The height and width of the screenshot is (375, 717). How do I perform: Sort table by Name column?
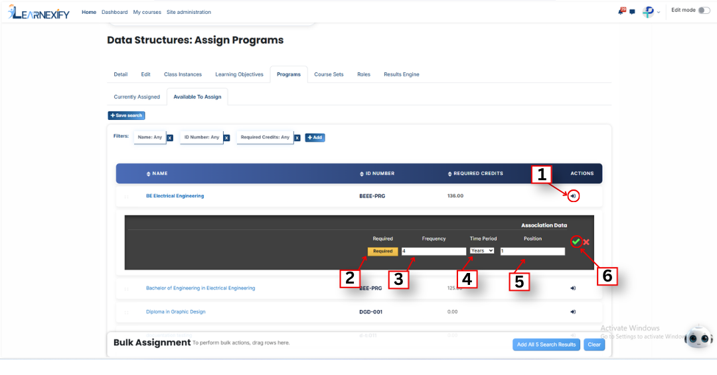point(157,174)
